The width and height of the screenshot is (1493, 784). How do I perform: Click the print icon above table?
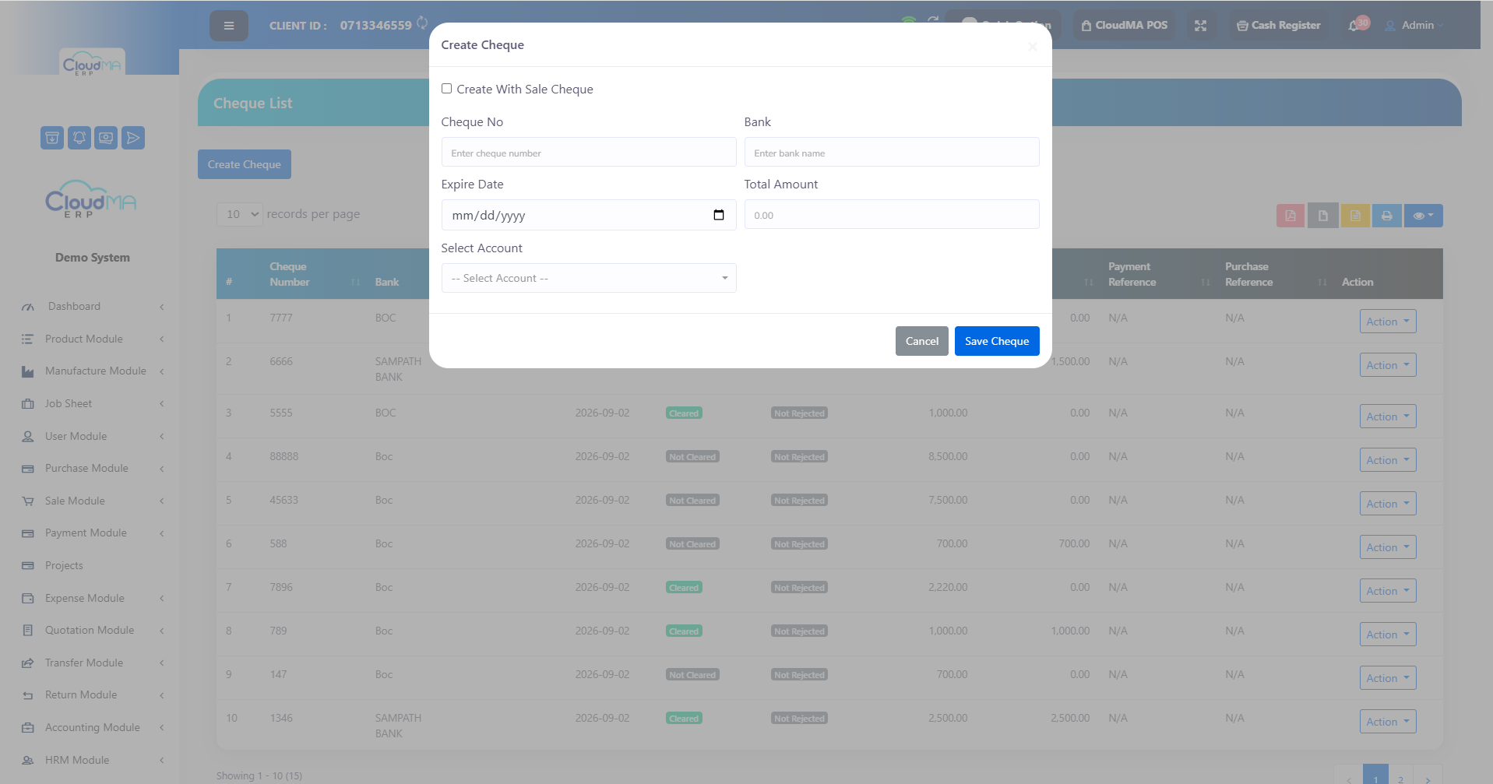[1387, 216]
